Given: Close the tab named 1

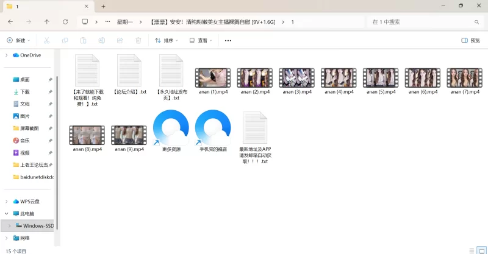Looking at the screenshot, I should pos(86,6).
